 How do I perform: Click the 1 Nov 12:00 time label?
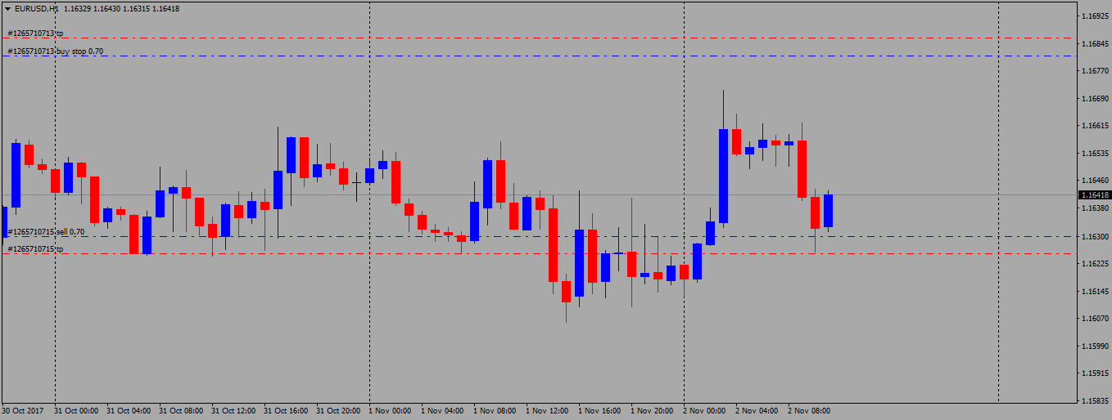(547, 411)
